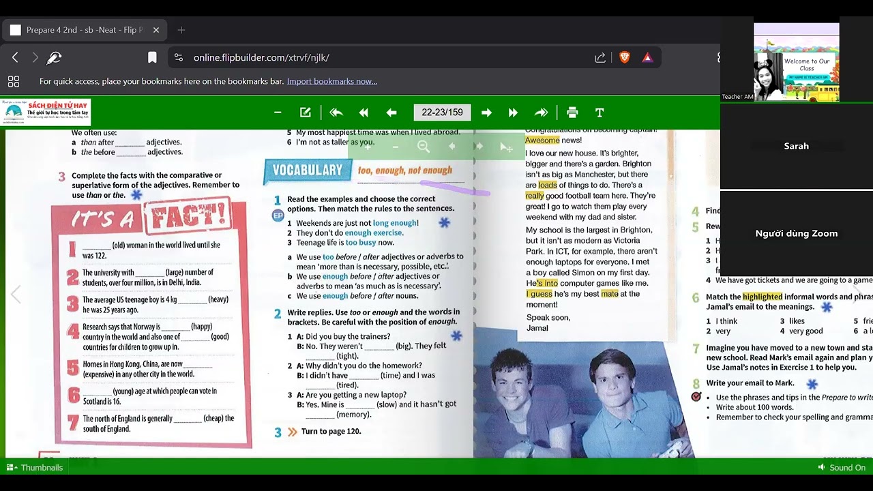Open the apps grid on bookmarks bar
Screen dimensions: 873x491
[x=14, y=82]
